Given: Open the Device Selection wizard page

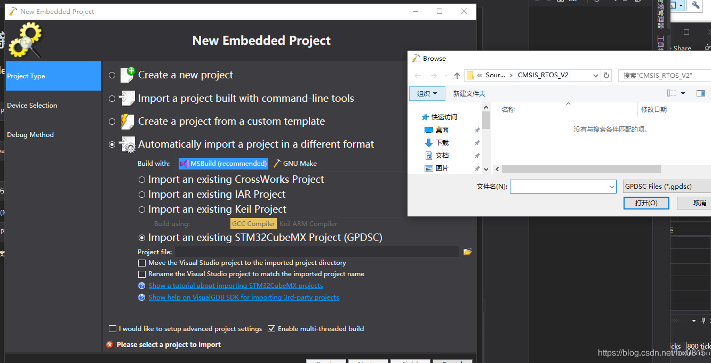Looking at the screenshot, I should pos(53,106).
